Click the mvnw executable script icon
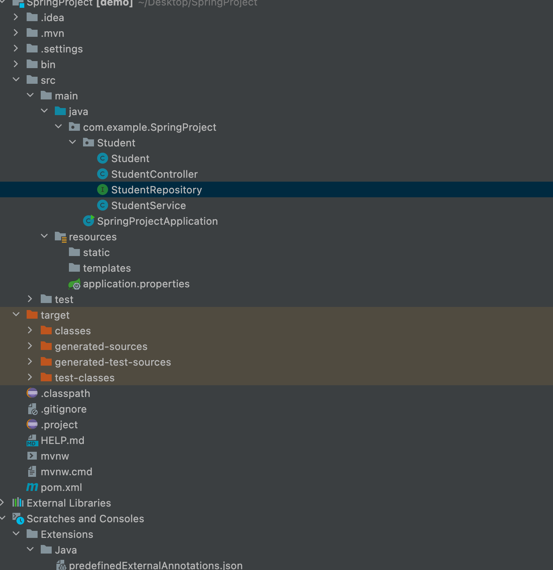This screenshot has height=570, width=553. pos(32,456)
